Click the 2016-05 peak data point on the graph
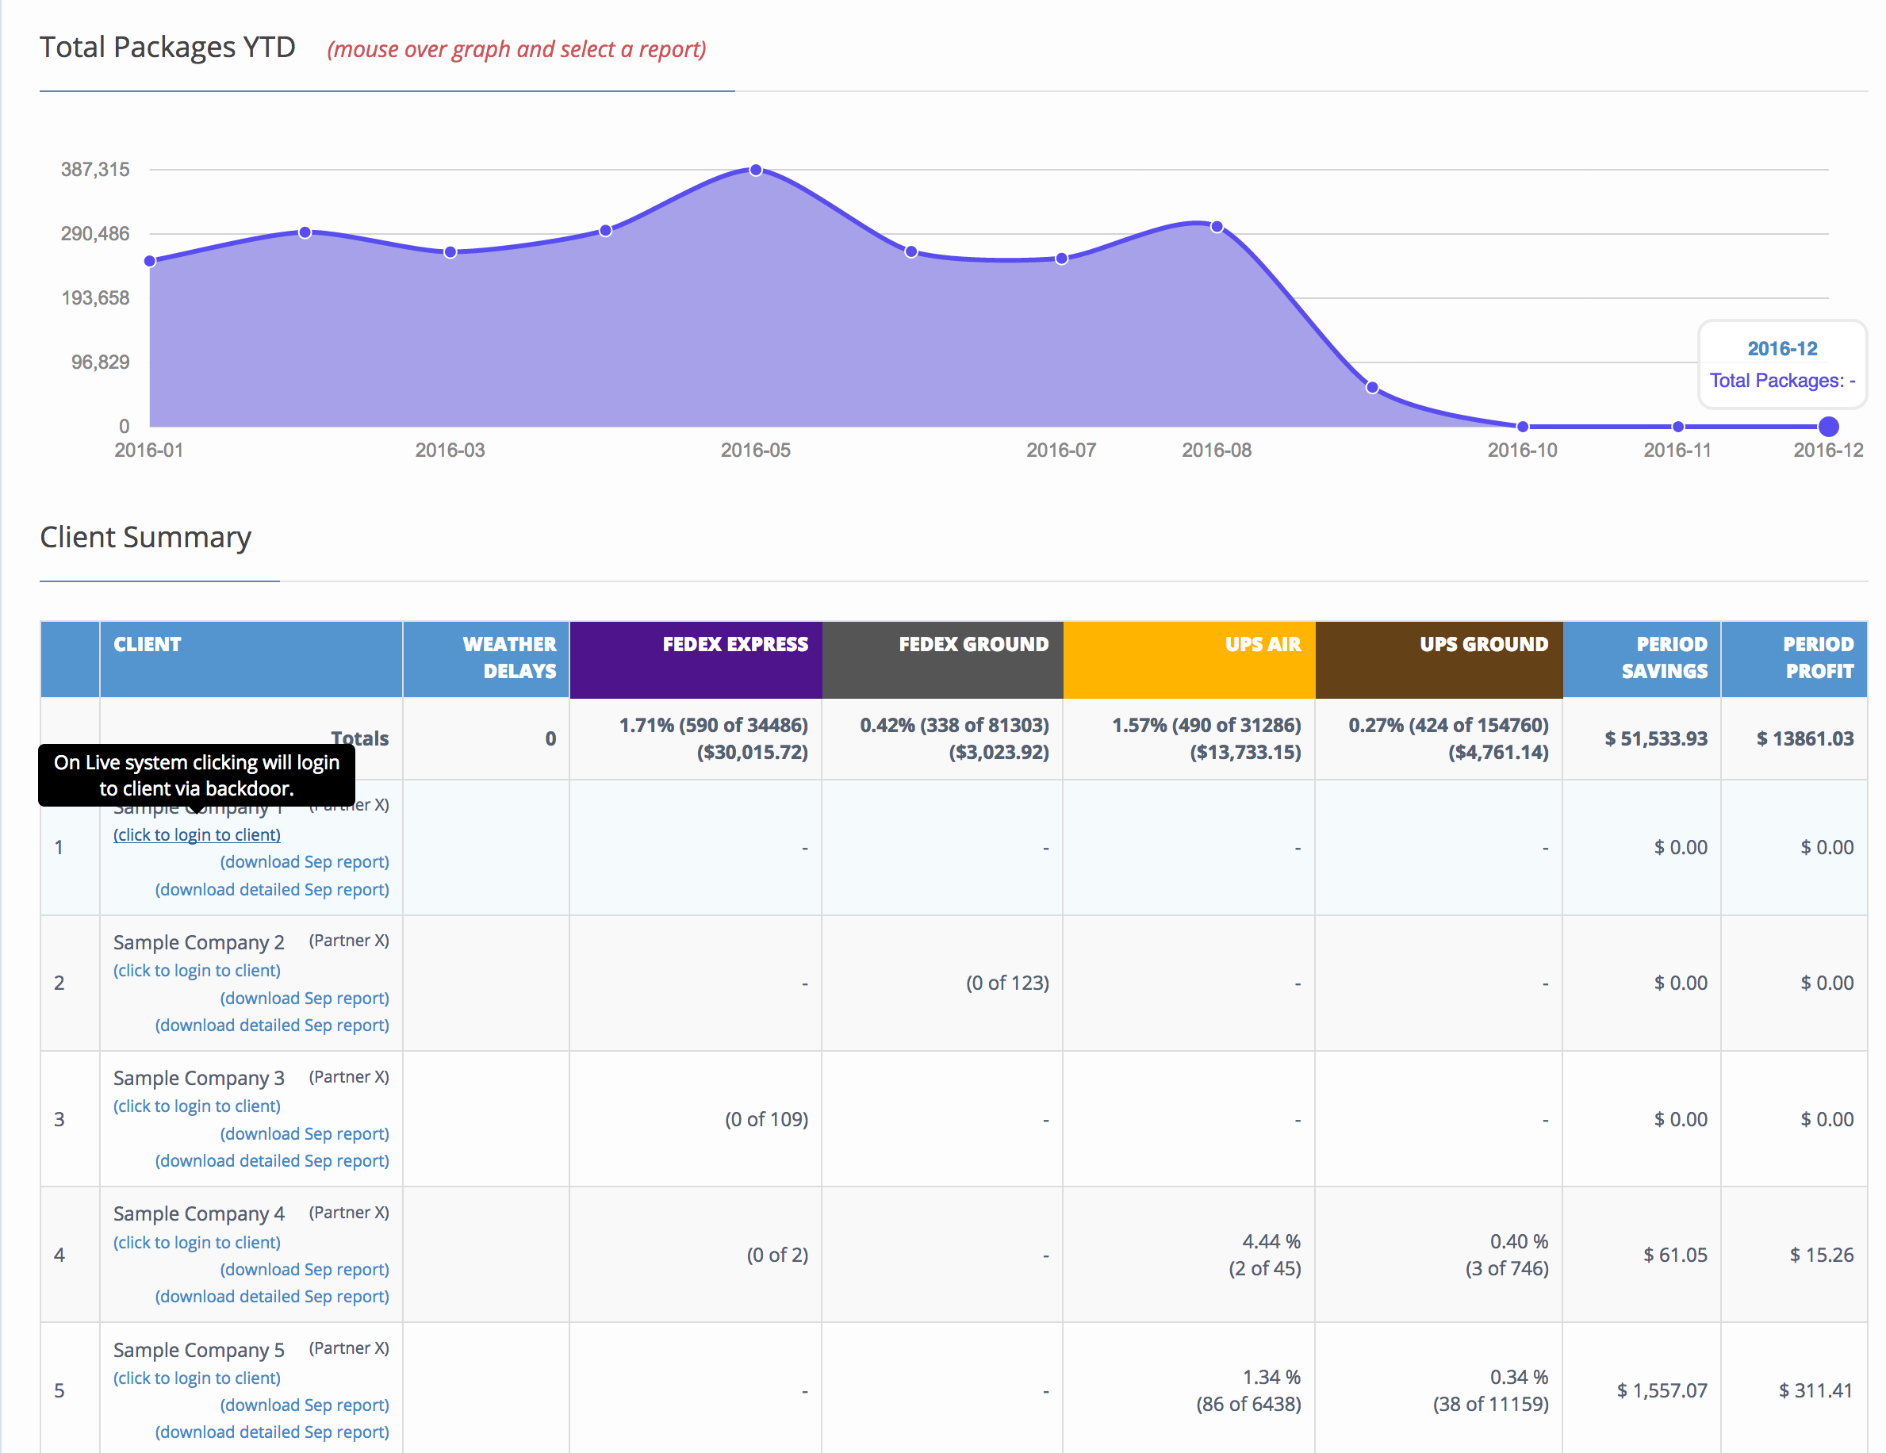 click(x=756, y=170)
